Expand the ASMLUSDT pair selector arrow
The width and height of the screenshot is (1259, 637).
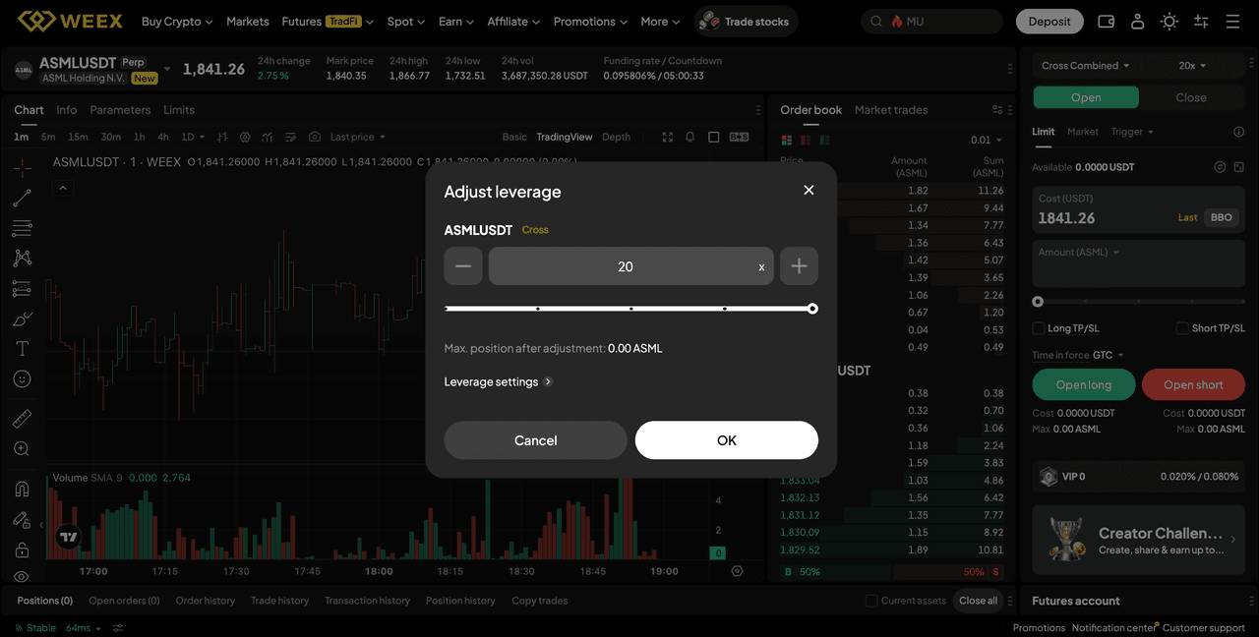point(167,69)
